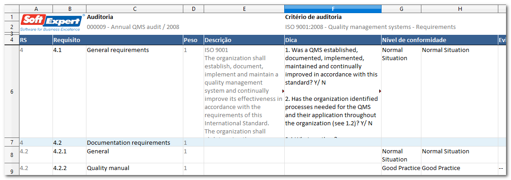
Task: Select 'Normal Situation' cell in row 8 column G
Action: coord(401,155)
